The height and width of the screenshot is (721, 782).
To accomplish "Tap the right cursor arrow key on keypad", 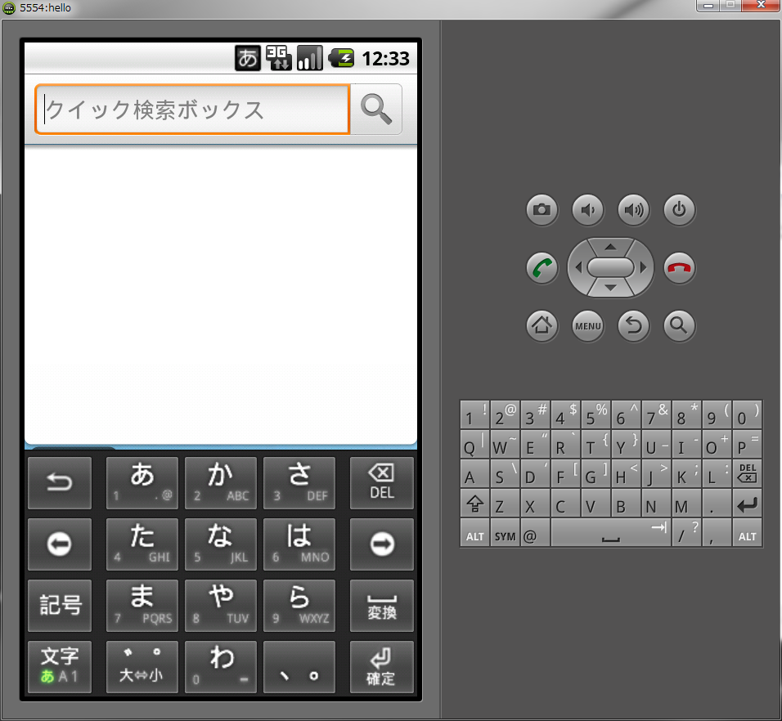I will point(382,544).
